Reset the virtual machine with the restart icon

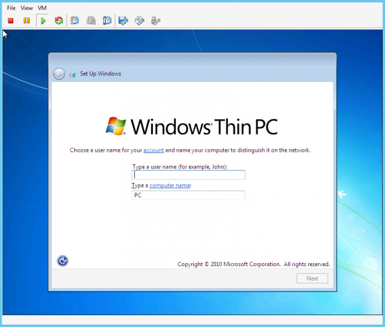(58, 20)
